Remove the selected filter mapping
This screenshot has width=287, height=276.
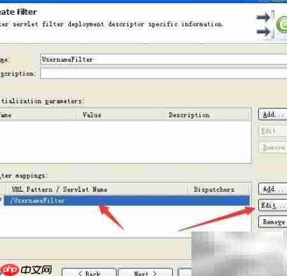click(273, 222)
